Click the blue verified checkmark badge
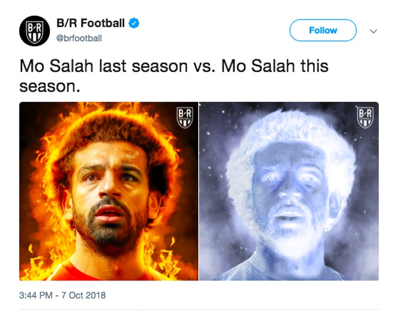The width and height of the screenshot is (398, 312). (134, 23)
